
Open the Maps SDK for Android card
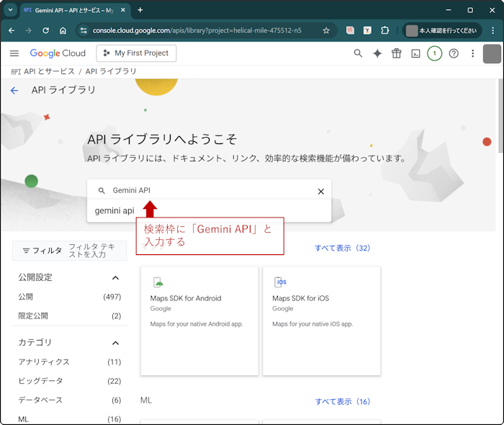click(199, 320)
